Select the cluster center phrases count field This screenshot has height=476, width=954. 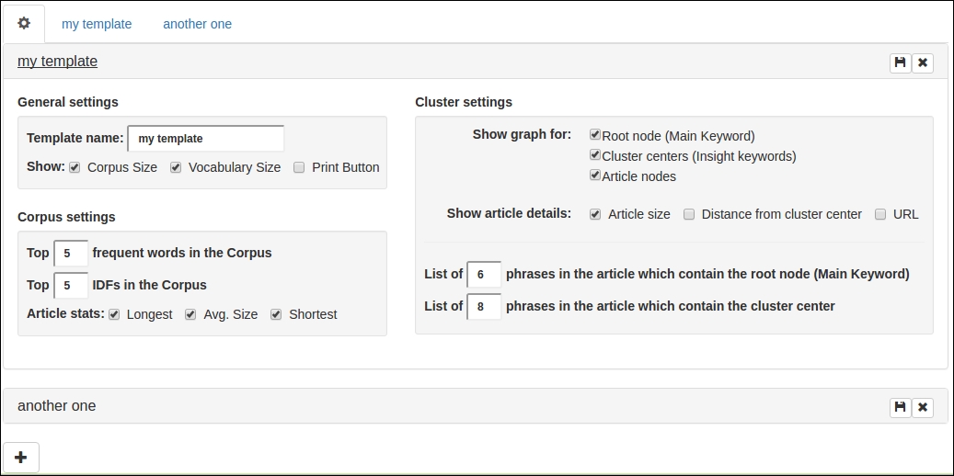484,306
